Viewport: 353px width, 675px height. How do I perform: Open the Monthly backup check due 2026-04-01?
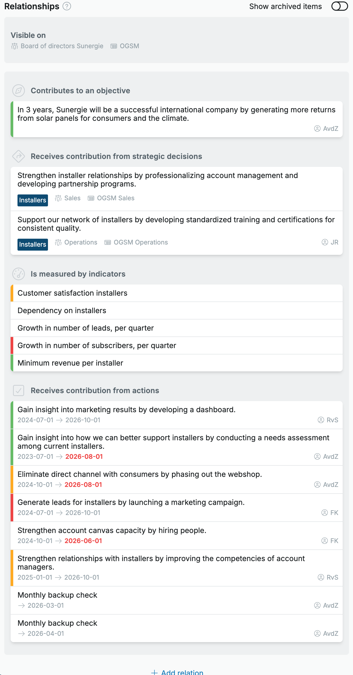[176, 628]
